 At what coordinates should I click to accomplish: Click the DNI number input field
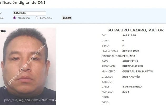coord(30,13)
